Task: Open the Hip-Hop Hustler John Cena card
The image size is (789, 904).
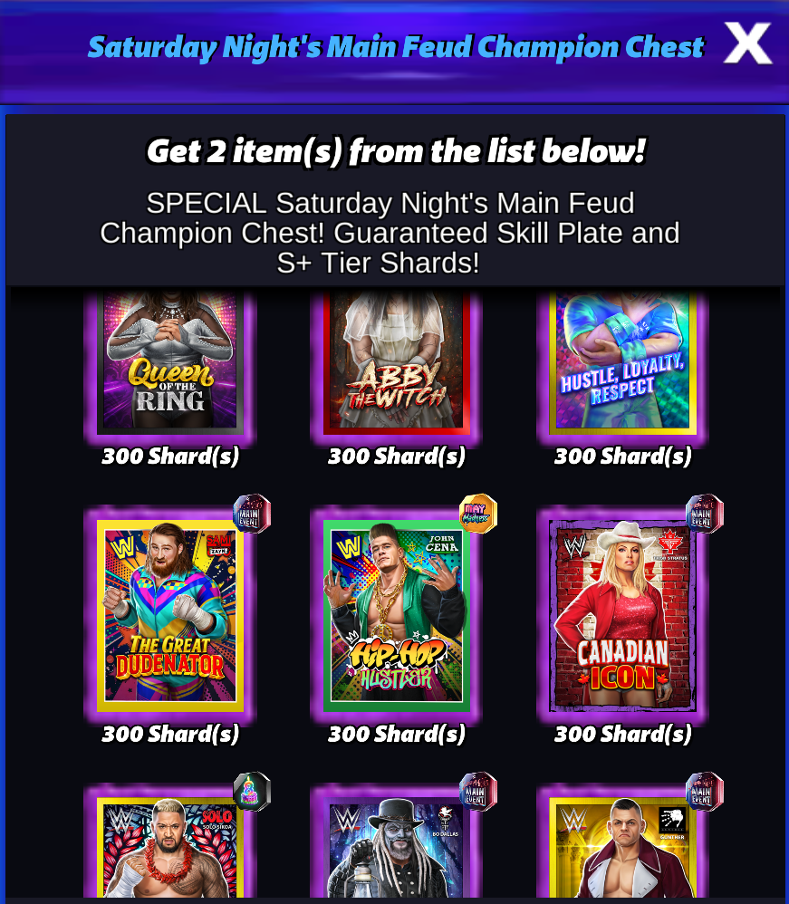Action: pos(397,616)
